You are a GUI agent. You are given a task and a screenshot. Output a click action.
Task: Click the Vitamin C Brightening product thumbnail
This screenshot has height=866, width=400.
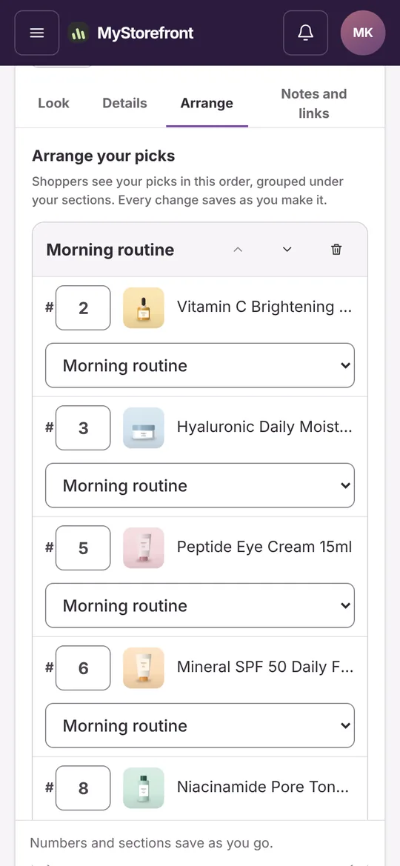click(144, 307)
